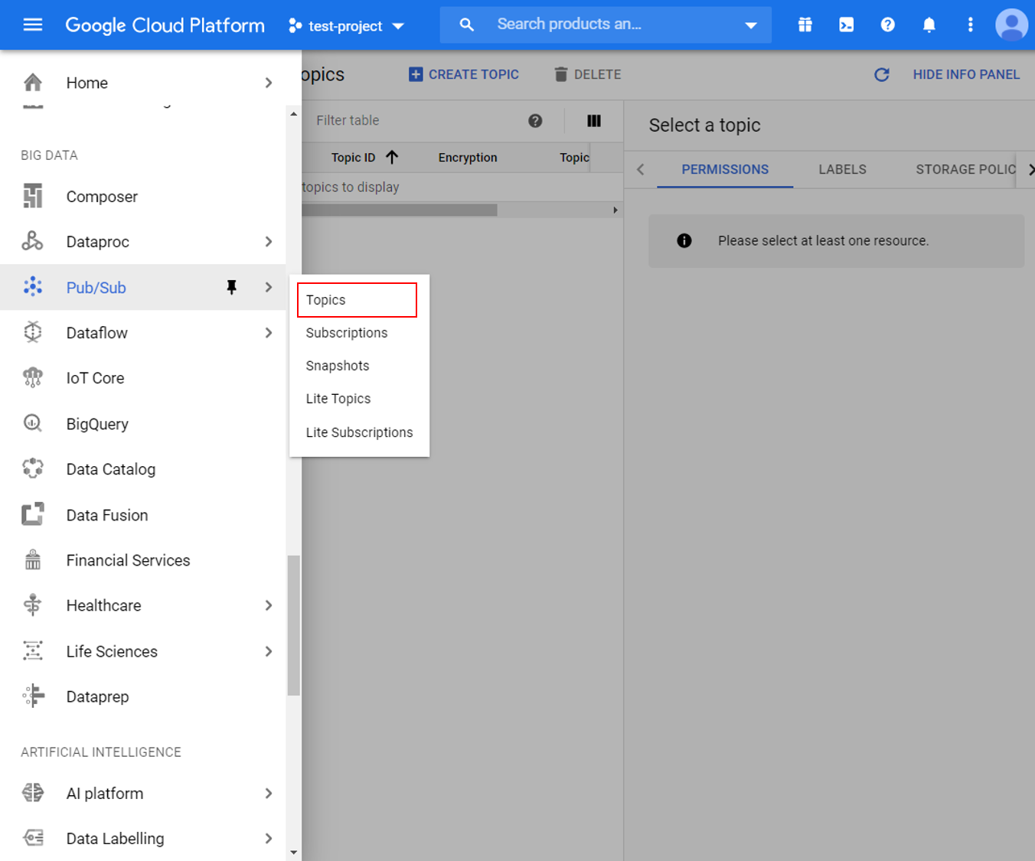Click the search magnifier icon
Screen dimensions: 1035x861
click(466, 24)
